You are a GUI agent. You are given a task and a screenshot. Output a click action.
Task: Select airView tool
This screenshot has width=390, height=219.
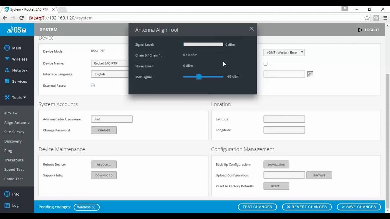(11, 113)
